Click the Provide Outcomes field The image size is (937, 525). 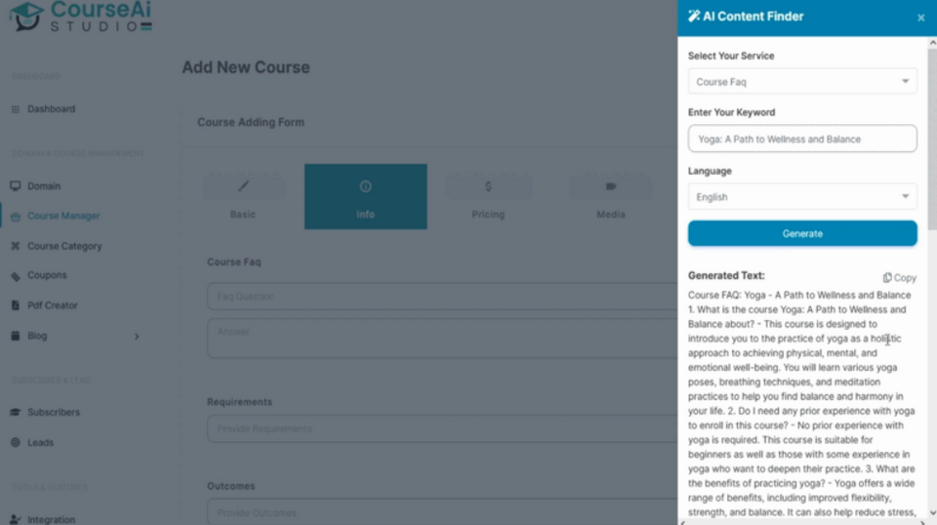(x=442, y=512)
